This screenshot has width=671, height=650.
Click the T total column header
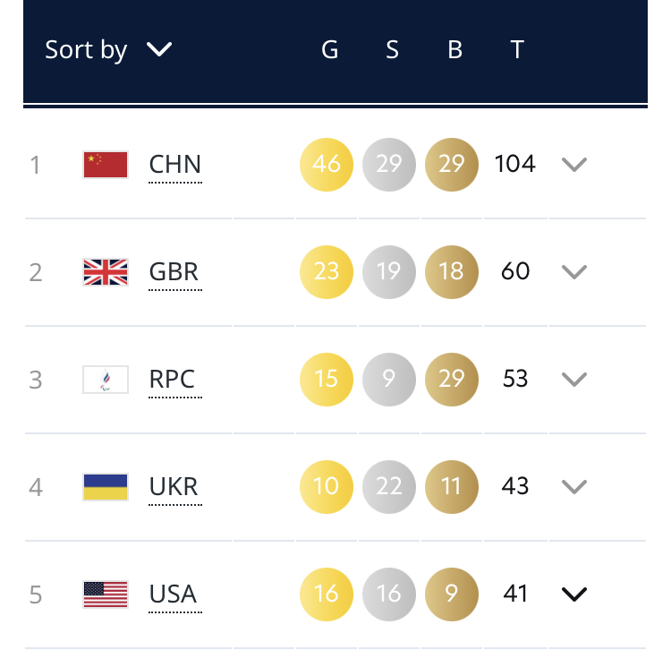(517, 50)
